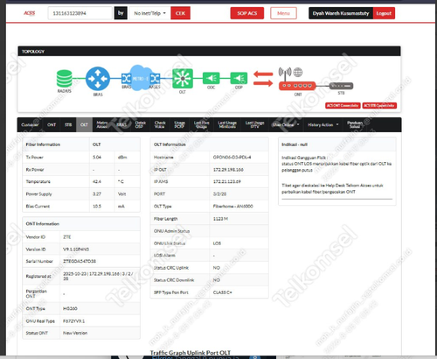Image resolution: width=437 pixels, height=359 pixels.
Task: Click the Traffic Graph Uplink Port OLT heading
Action: point(191,353)
